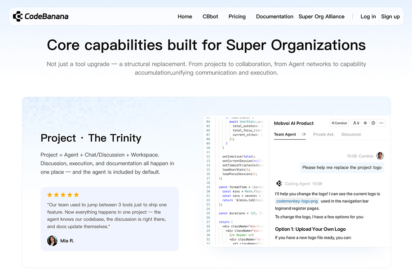This screenshot has height=274, width=412.
Task: Open the three-dot more options menu
Action: point(382,123)
